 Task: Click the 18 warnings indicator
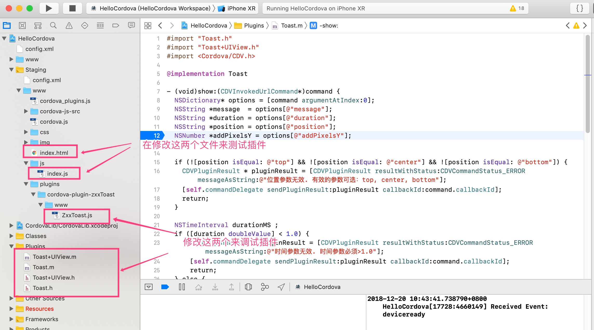517,8
